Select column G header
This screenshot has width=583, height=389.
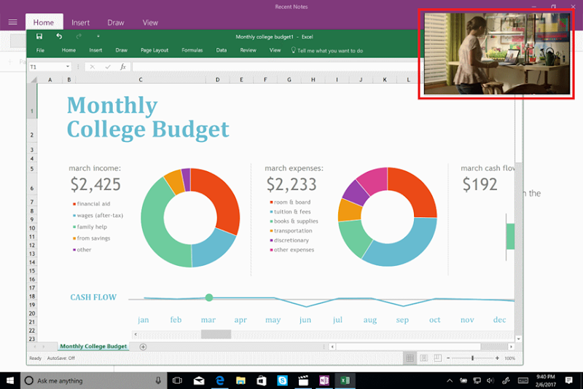click(x=289, y=79)
